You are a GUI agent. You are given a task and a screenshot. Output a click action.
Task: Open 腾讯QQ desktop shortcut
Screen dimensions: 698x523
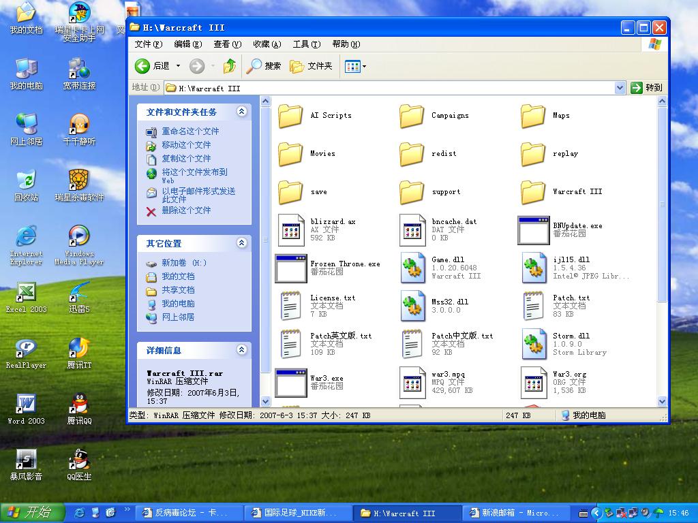click(x=79, y=409)
